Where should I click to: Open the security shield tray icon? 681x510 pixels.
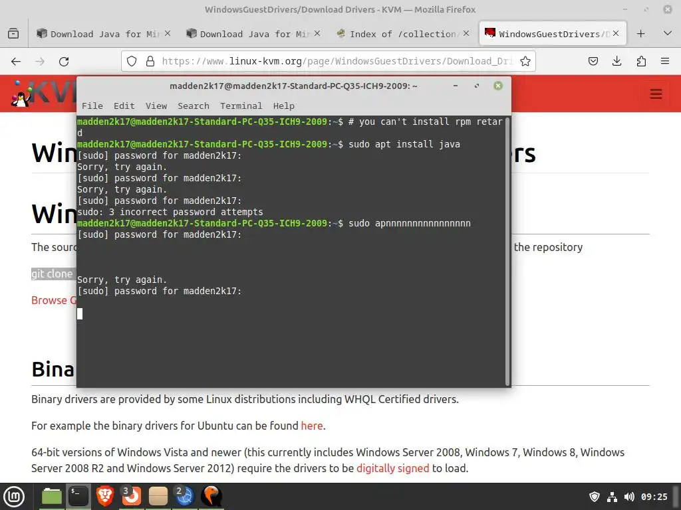594,497
